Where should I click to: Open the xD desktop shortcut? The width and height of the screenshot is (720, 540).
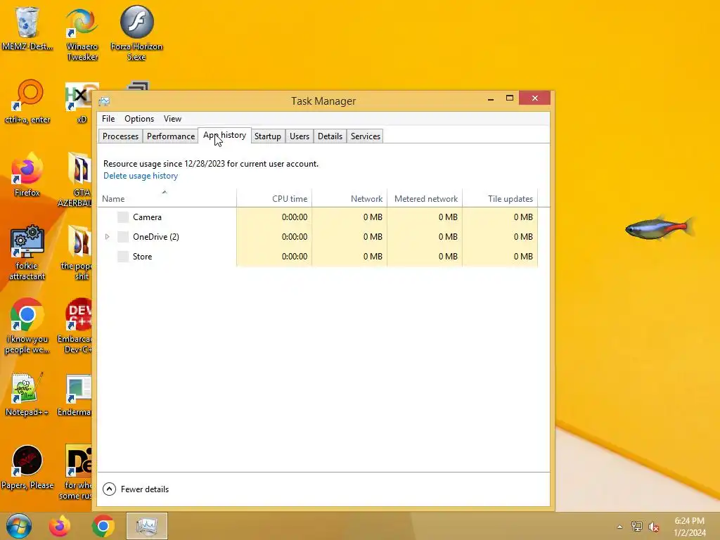pyautogui.click(x=81, y=103)
